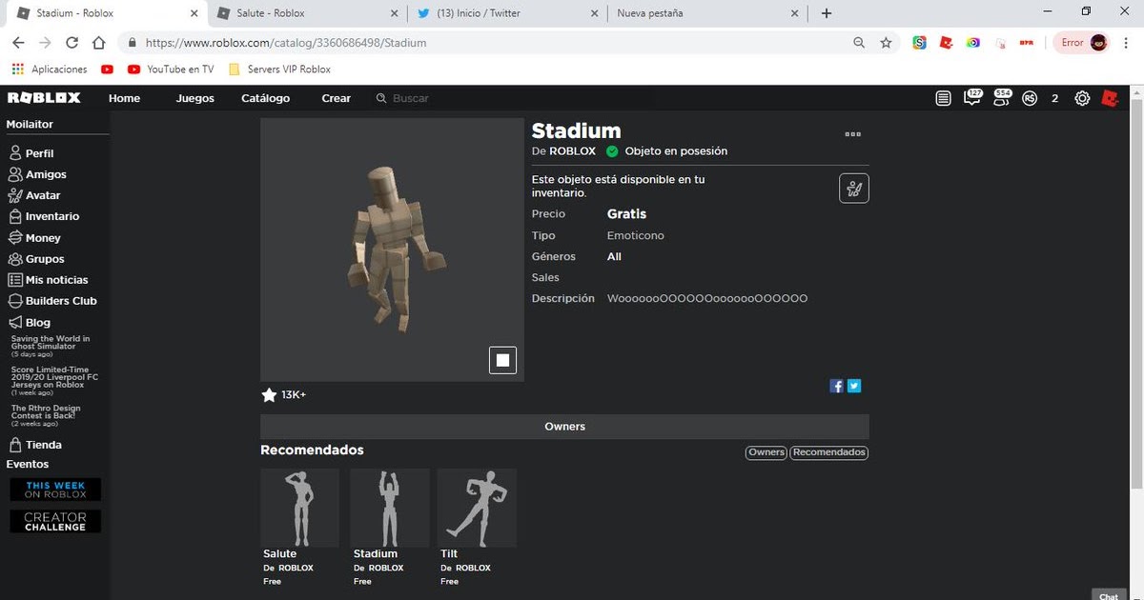Image resolution: width=1144 pixels, height=600 pixels.
Task: Open friends icon with 354 badge
Action: pyautogui.click(x=1001, y=97)
